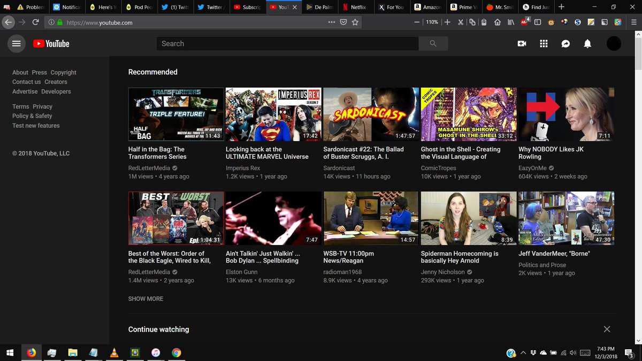
Task: Open the notifications bell
Action: click(x=587, y=44)
